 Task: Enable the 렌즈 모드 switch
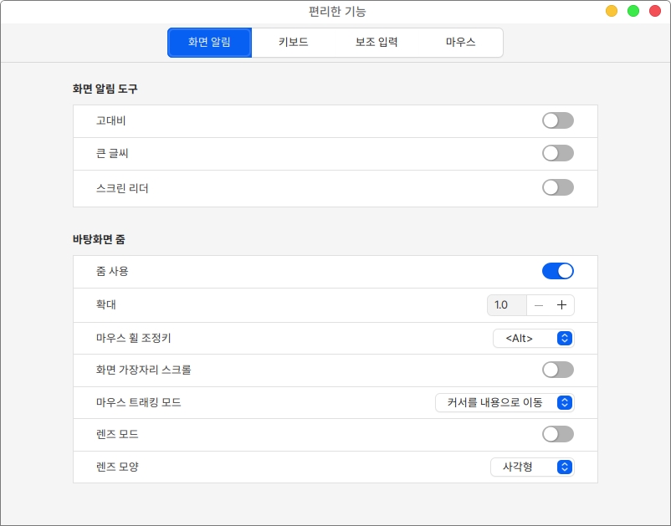point(557,434)
